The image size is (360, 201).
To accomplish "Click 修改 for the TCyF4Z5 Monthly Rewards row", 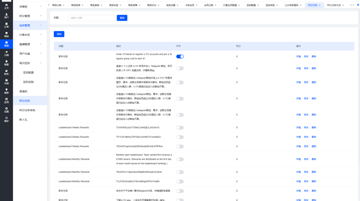I will pos(306,181).
